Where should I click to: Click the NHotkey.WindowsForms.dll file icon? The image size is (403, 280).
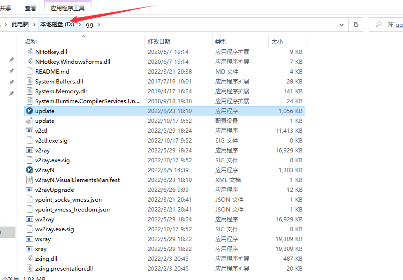pyautogui.click(x=30, y=61)
